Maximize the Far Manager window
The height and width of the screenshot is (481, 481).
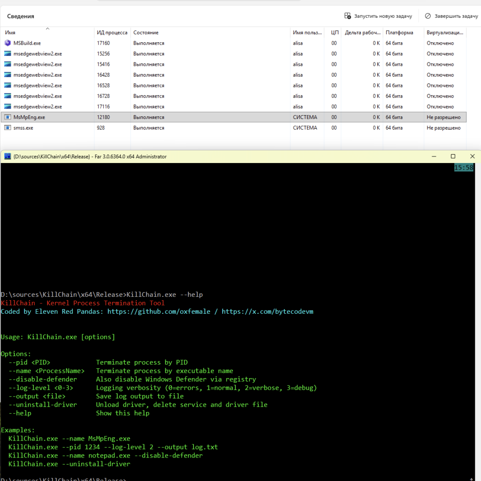tap(453, 156)
